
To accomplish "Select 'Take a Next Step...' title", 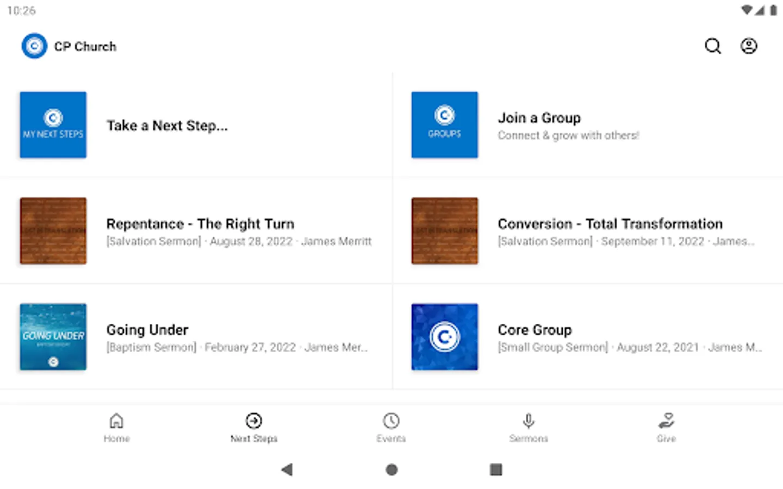I will pos(167,126).
